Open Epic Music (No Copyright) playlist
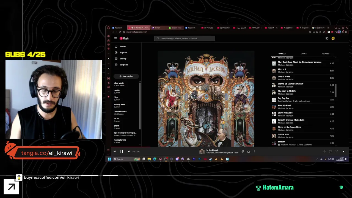This screenshot has height=198, width=352. point(126,134)
